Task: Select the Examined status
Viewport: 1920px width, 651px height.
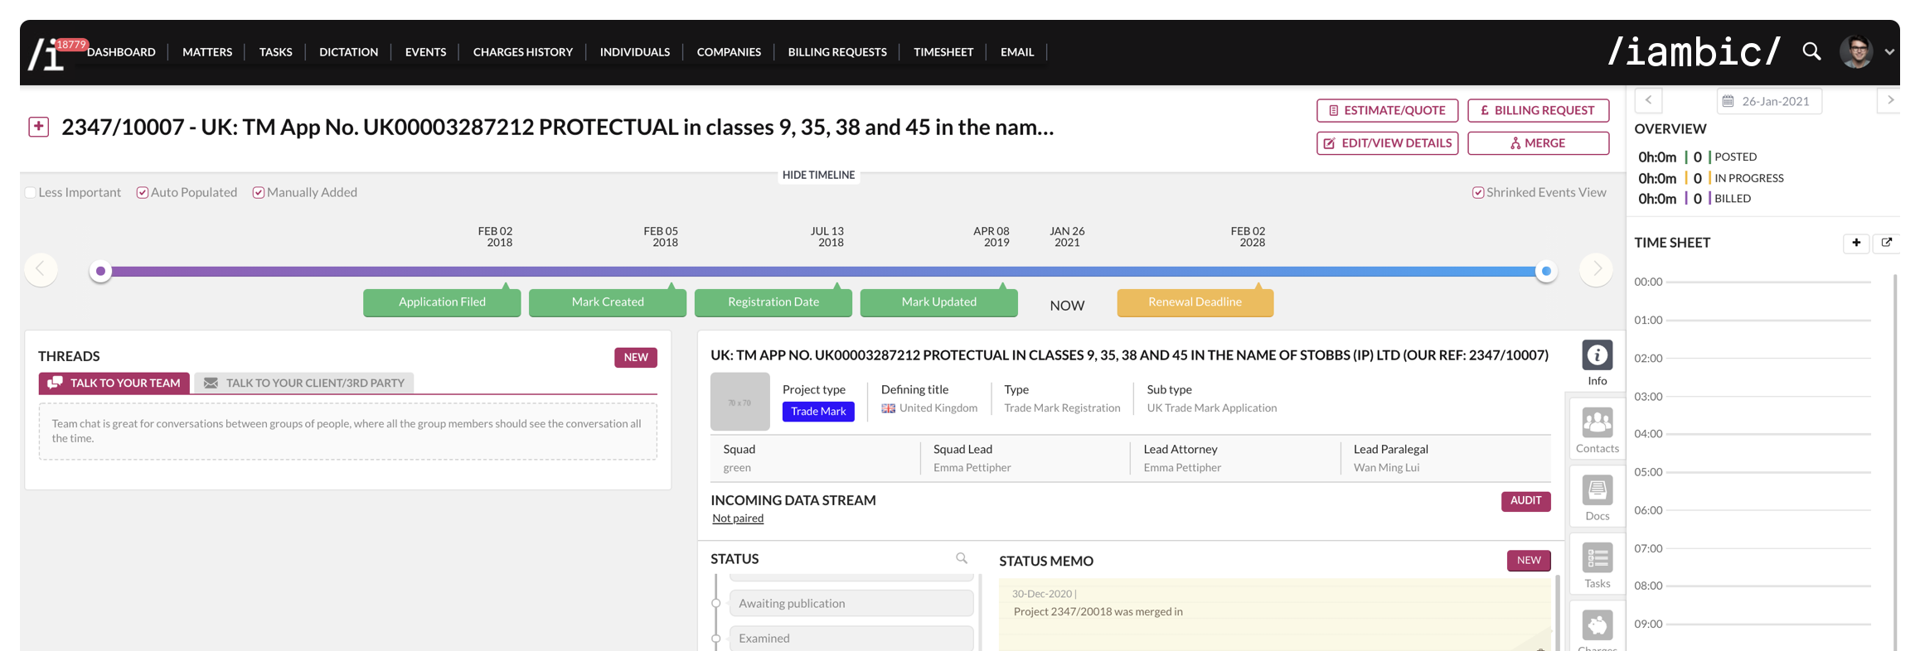Action: point(851,638)
